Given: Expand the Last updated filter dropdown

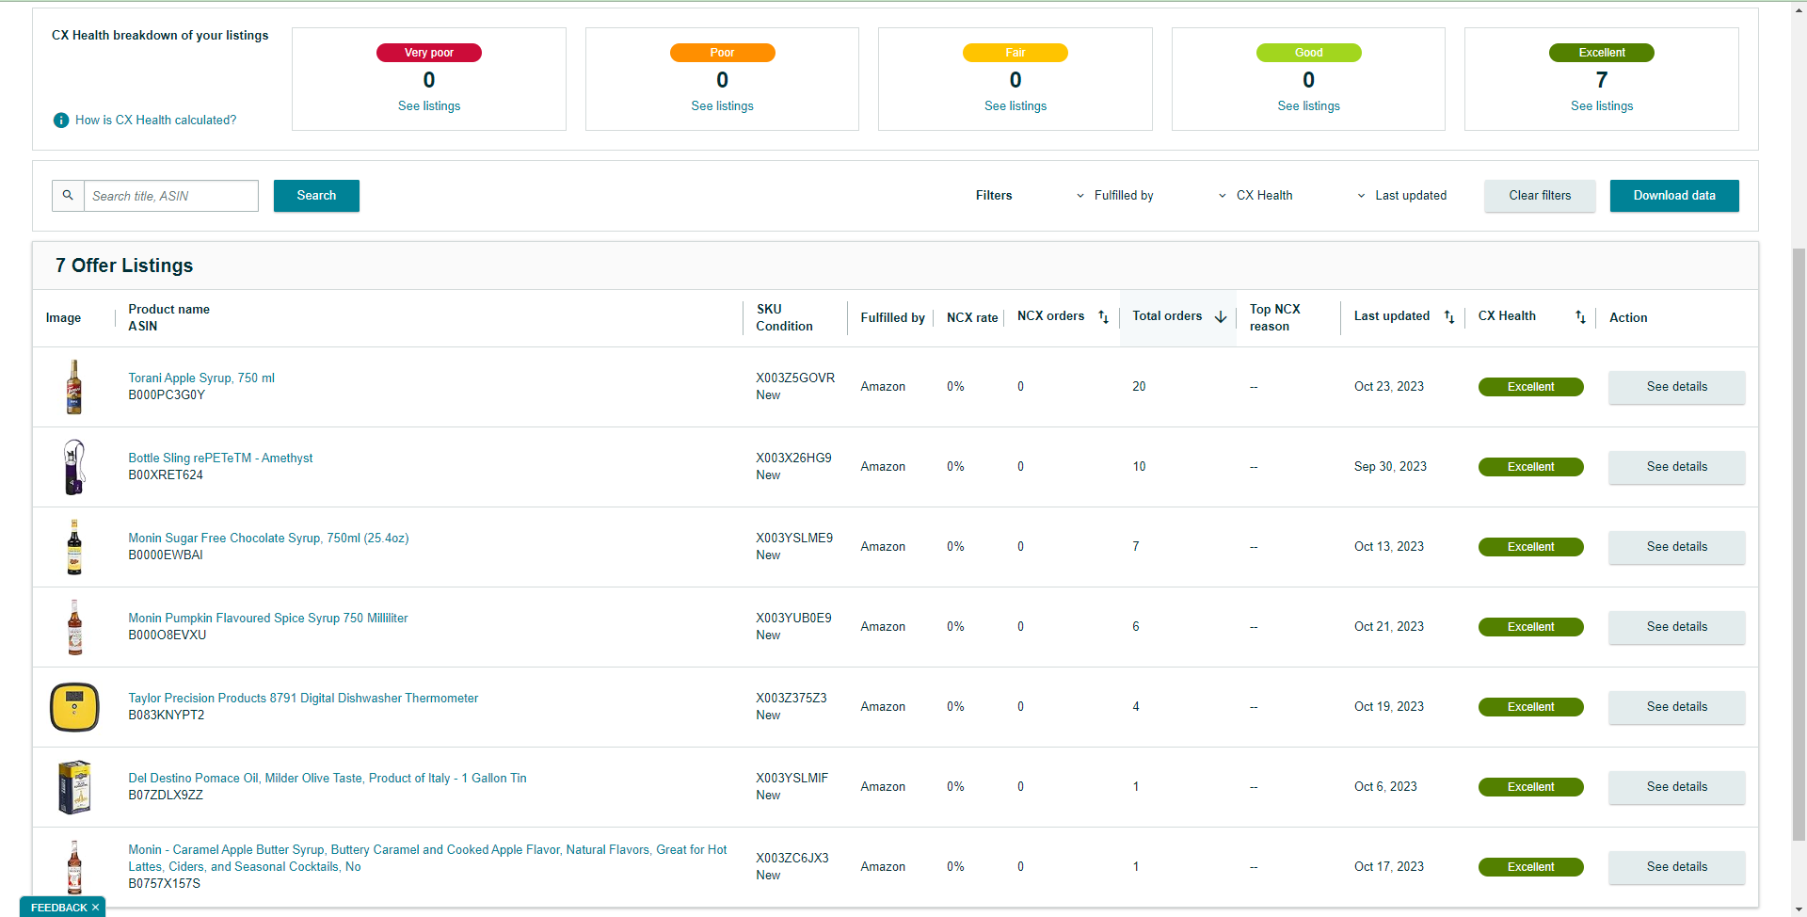Looking at the screenshot, I should [1401, 196].
